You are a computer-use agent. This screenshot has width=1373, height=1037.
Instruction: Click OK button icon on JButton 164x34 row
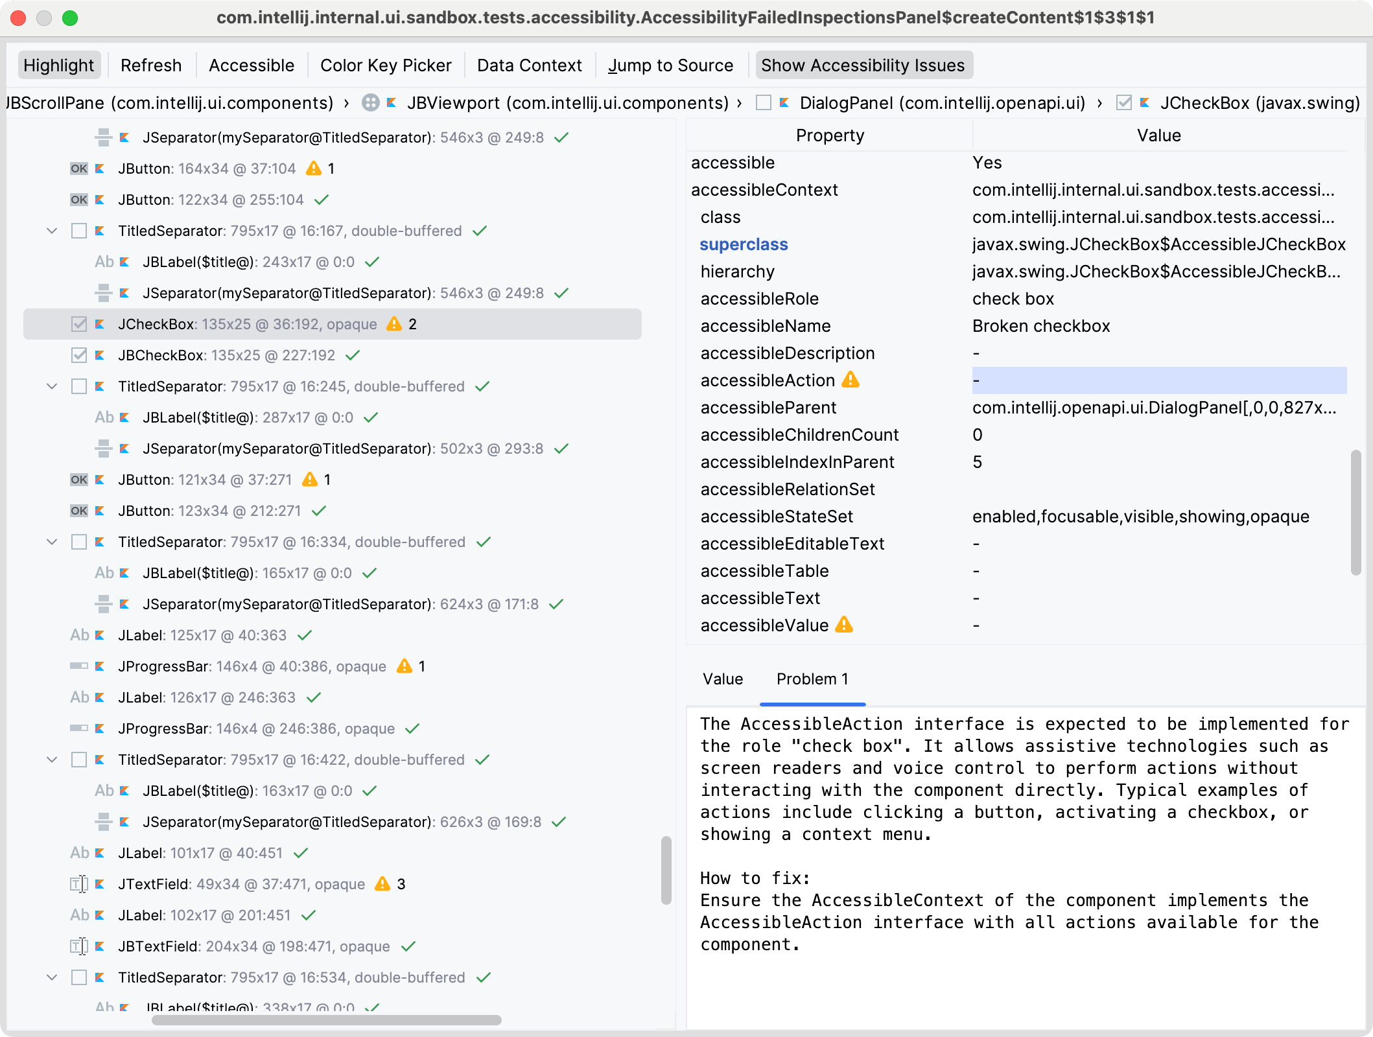click(x=78, y=169)
